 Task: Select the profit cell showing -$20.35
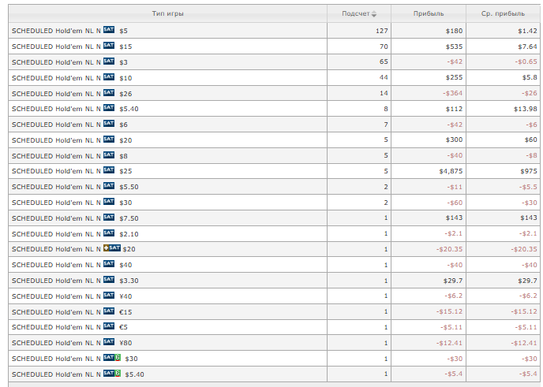tap(429, 249)
